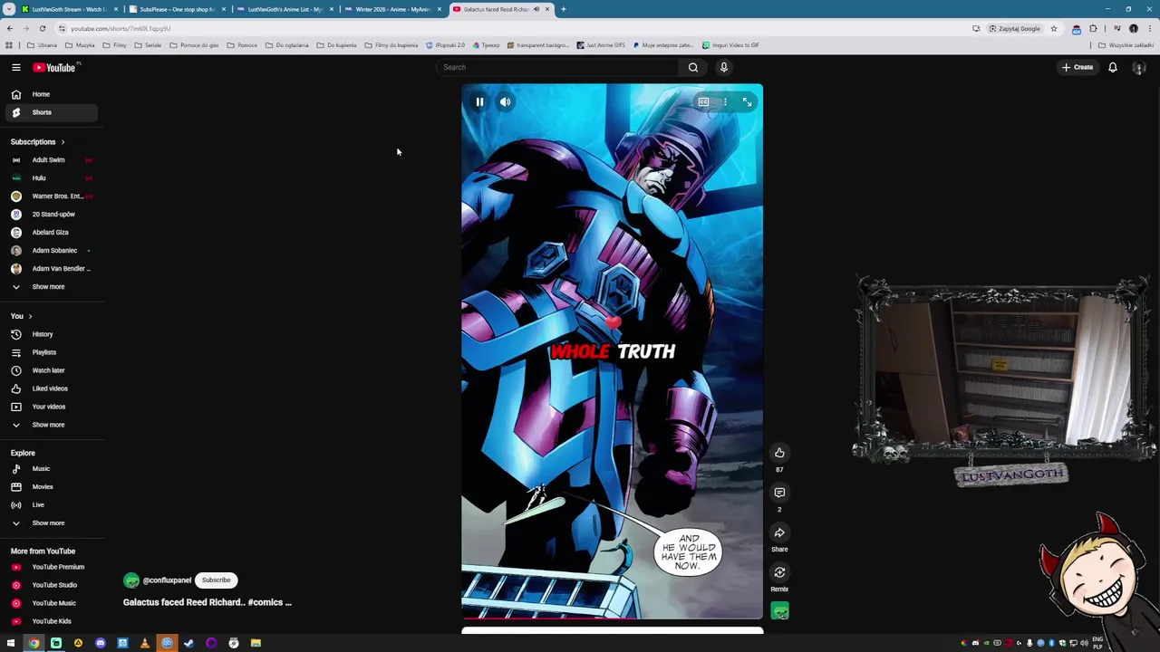Open Steam from the taskbar

(x=188, y=643)
